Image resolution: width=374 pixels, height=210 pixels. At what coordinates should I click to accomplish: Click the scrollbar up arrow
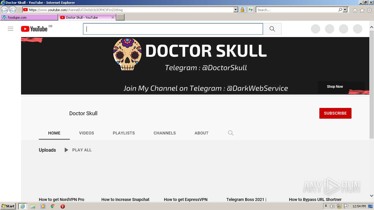[x=371, y=27]
